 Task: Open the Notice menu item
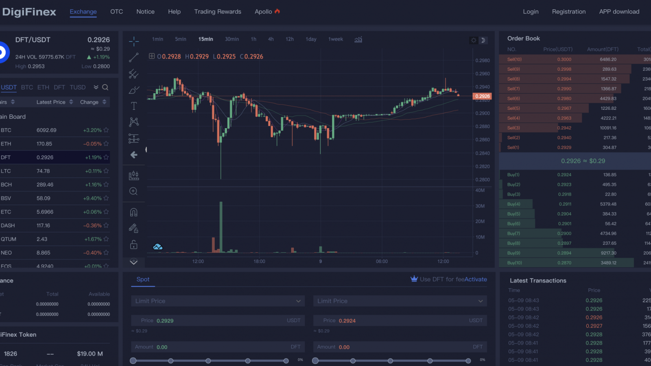coord(146,11)
